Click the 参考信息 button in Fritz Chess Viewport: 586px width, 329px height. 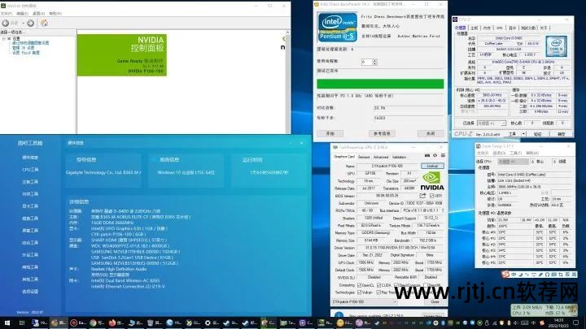coord(382,133)
